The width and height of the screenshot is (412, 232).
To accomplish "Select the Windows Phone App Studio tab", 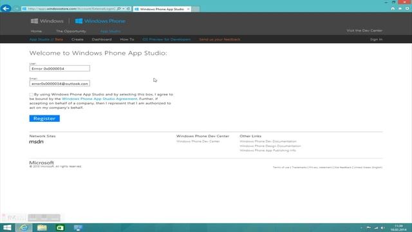I will [162, 9].
